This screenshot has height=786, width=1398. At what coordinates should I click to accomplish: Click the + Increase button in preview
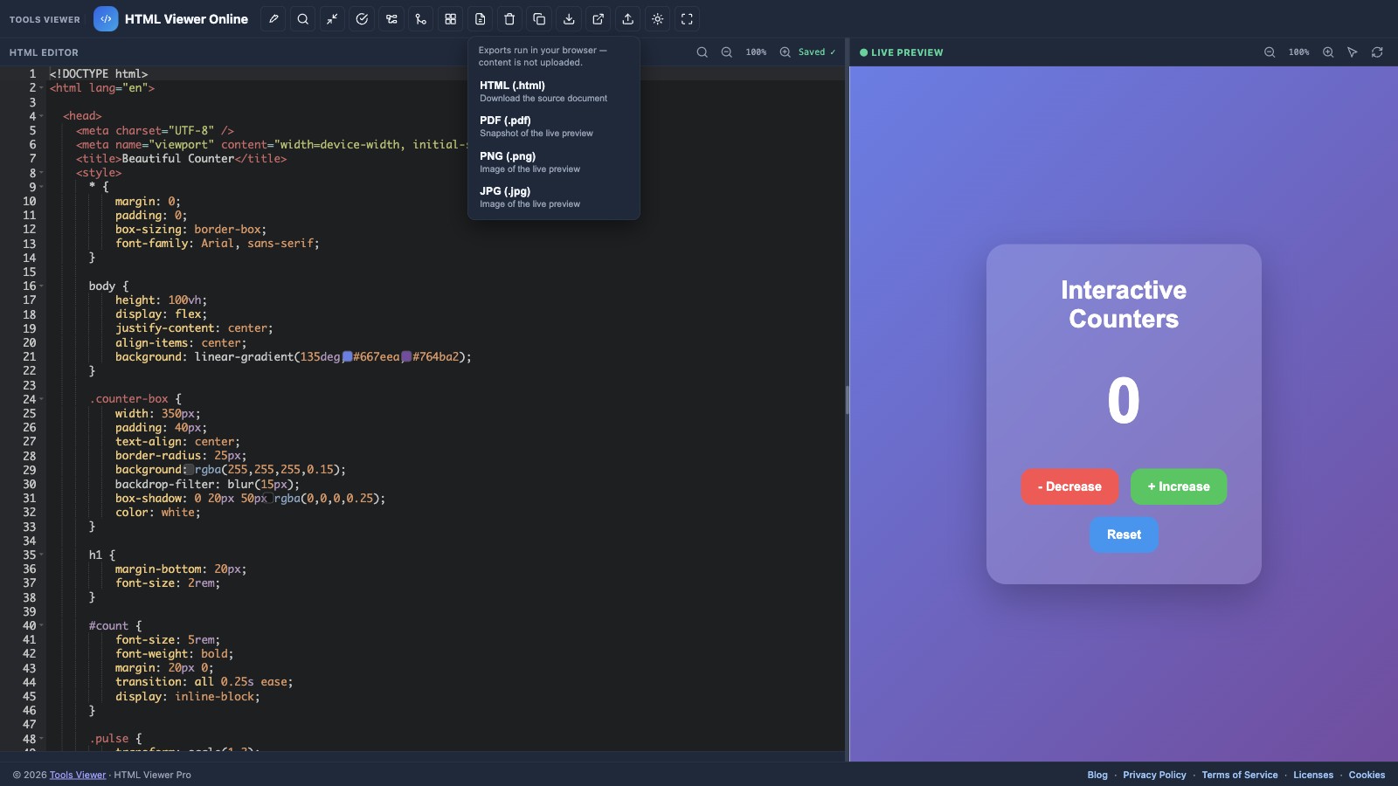(x=1179, y=486)
